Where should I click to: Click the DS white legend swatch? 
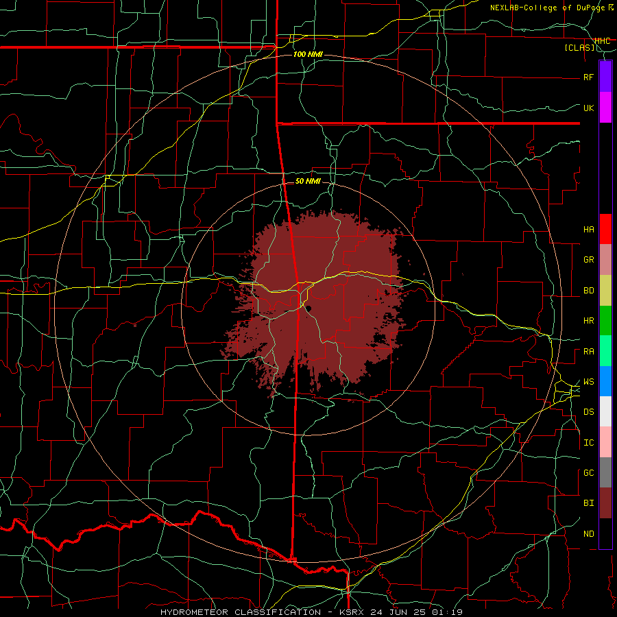(x=605, y=411)
